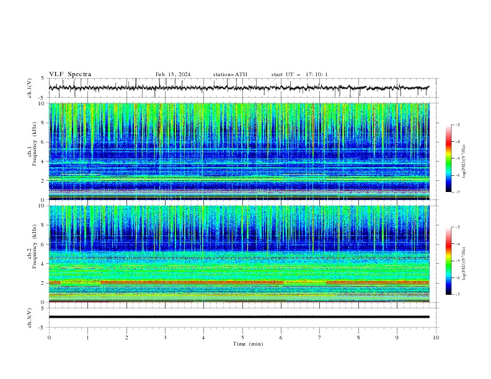Click the "10" kHz tick of ch.1 spectrogram
The height and width of the screenshot is (379, 491).
(42, 103)
